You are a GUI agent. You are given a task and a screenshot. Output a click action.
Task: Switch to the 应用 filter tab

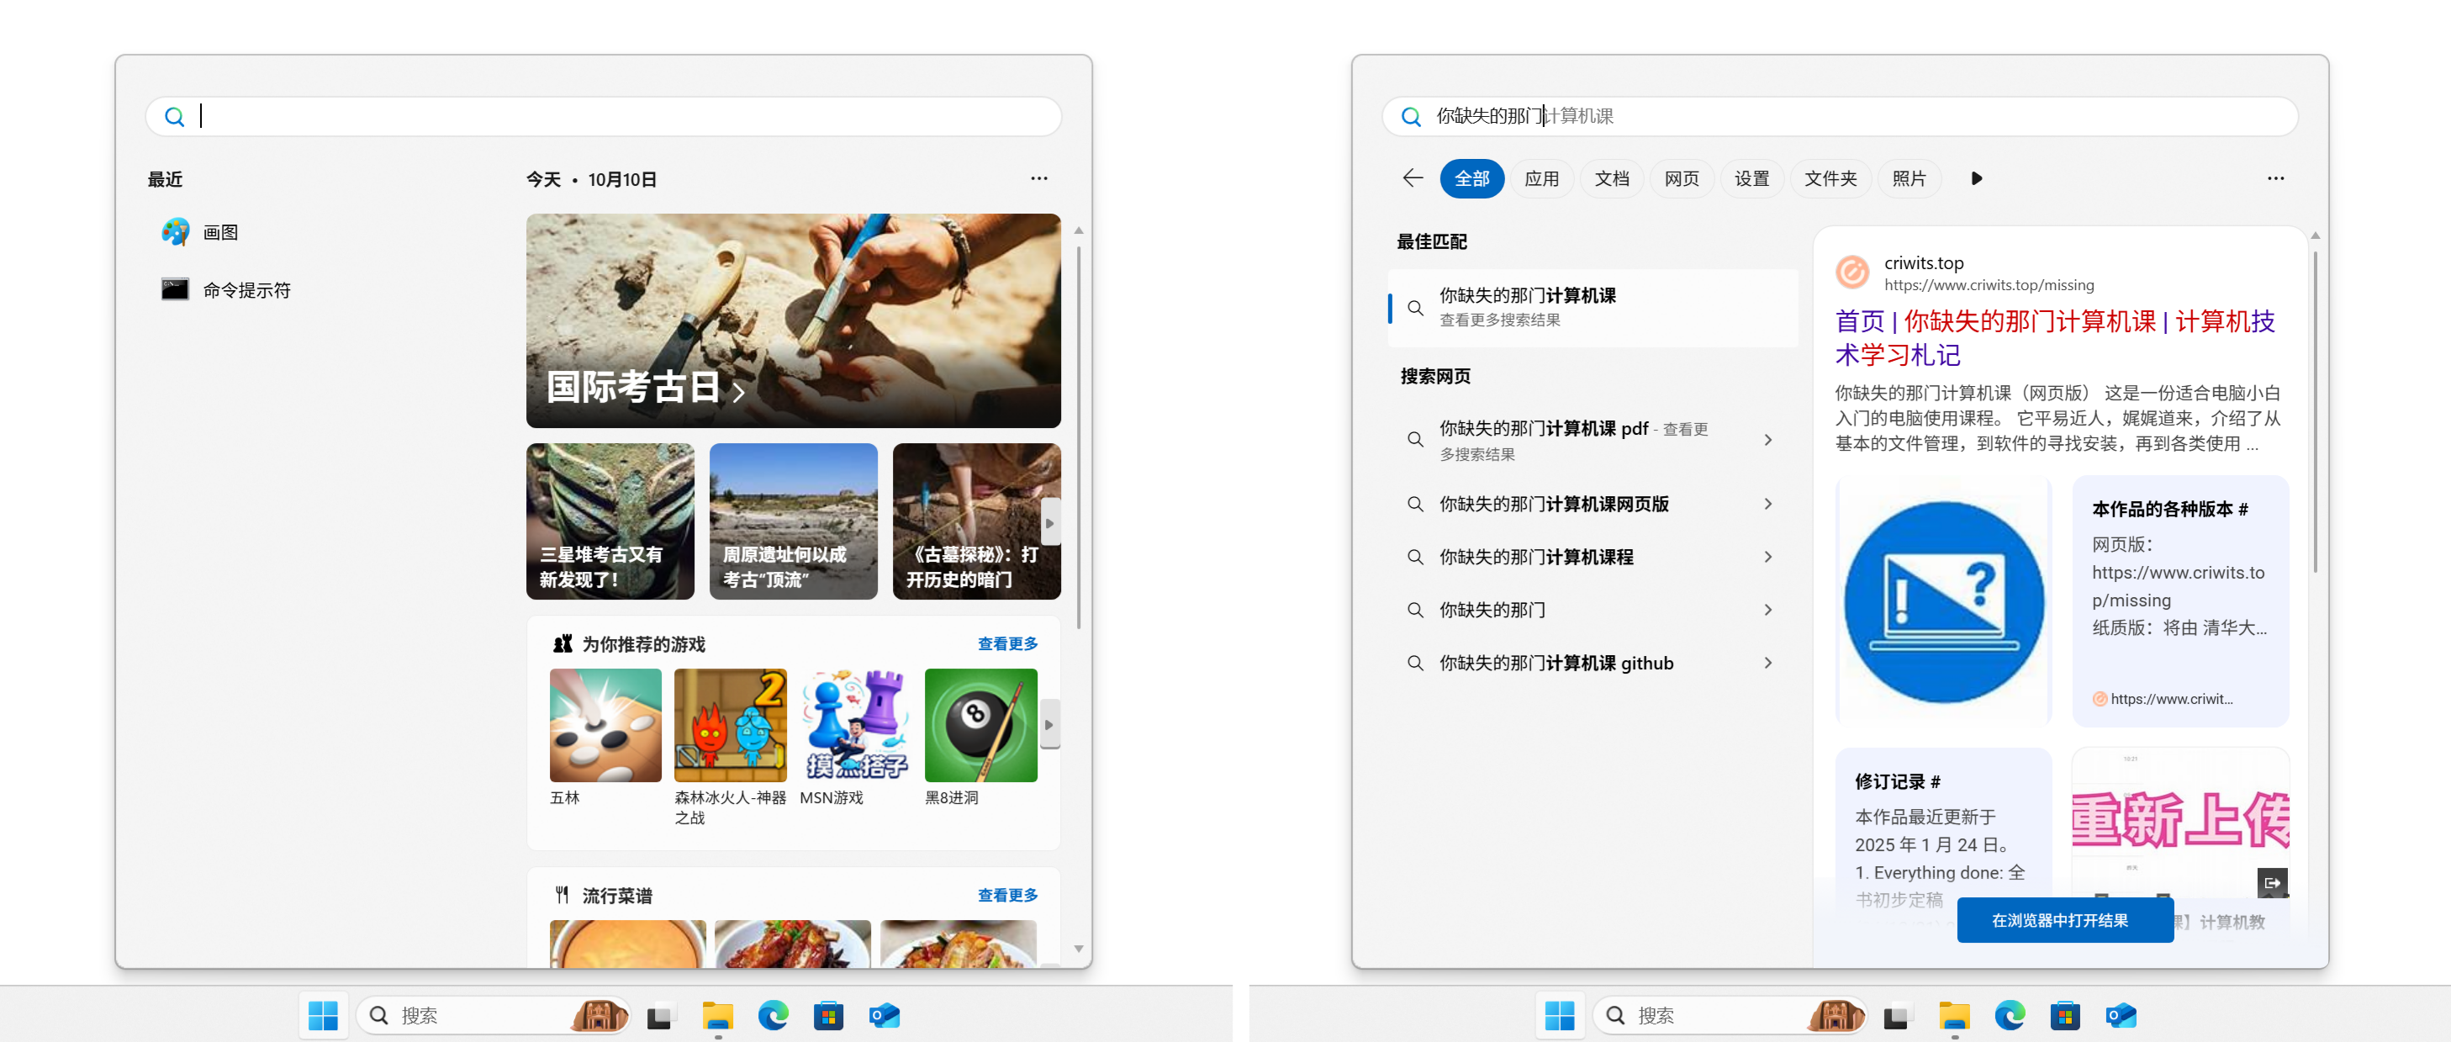pyautogui.click(x=1541, y=179)
